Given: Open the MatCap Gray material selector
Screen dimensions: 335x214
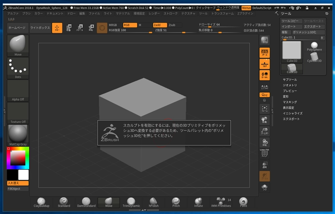Looking at the screenshot, I should click(18, 135).
